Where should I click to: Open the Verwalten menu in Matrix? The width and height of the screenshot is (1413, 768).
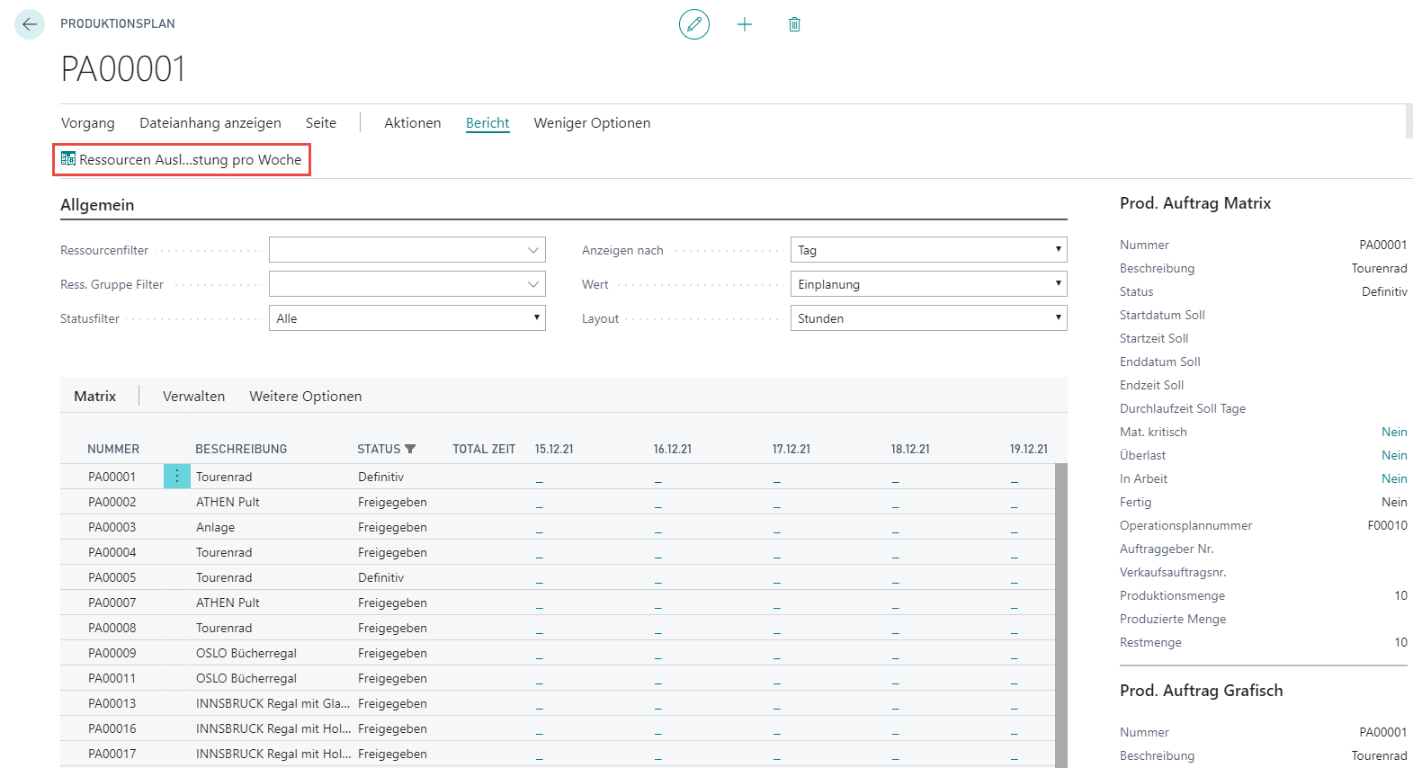[x=194, y=397]
